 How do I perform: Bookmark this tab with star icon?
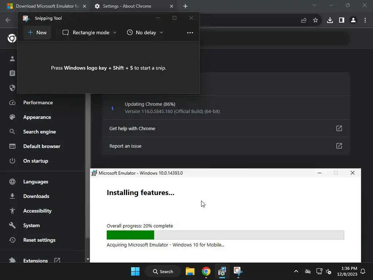tap(315, 20)
